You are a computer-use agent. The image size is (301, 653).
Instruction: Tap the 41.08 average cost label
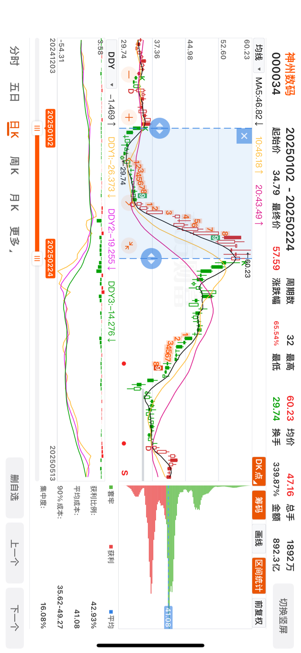point(168,617)
